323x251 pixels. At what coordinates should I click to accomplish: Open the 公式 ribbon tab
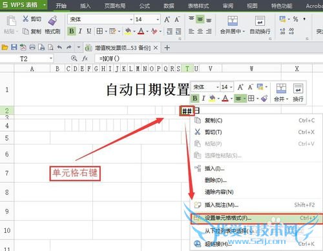coord(145,6)
